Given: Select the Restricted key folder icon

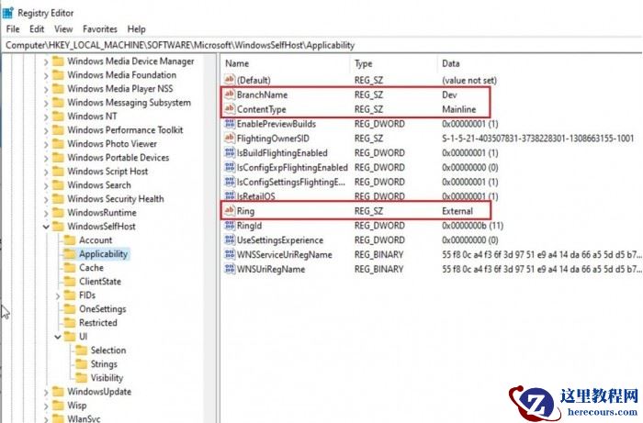Looking at the screenshot, I should click(70, 323).
